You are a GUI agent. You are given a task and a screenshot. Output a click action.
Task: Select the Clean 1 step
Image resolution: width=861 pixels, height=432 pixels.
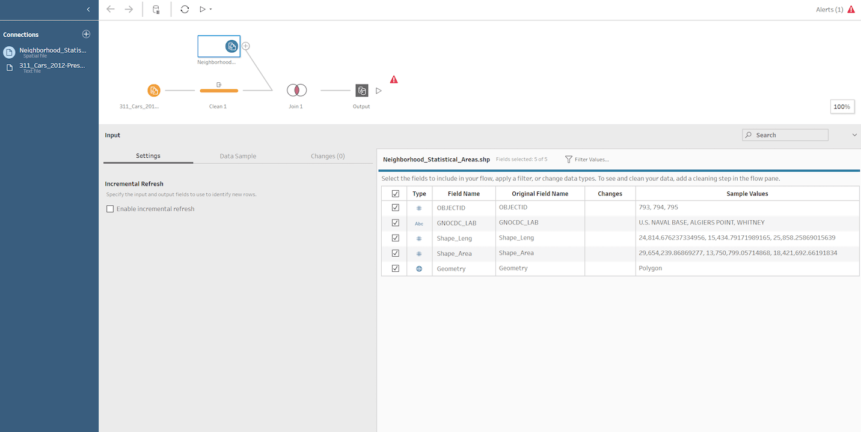219,91
